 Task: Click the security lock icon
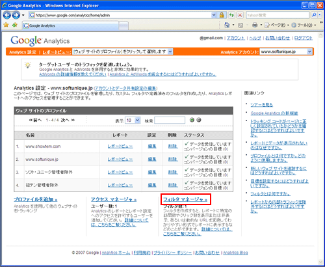[x=222, y=15]
